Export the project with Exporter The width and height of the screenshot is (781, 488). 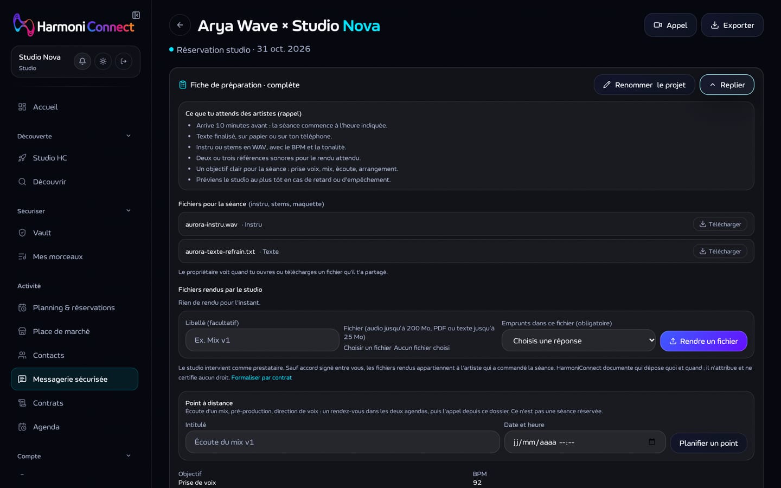click(x=732, y=25)
